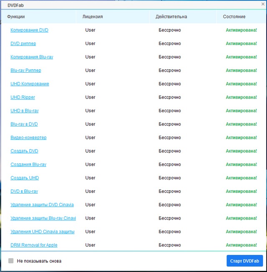
Task: Click the DVD риппер link
Action: [x=23, y=43]
